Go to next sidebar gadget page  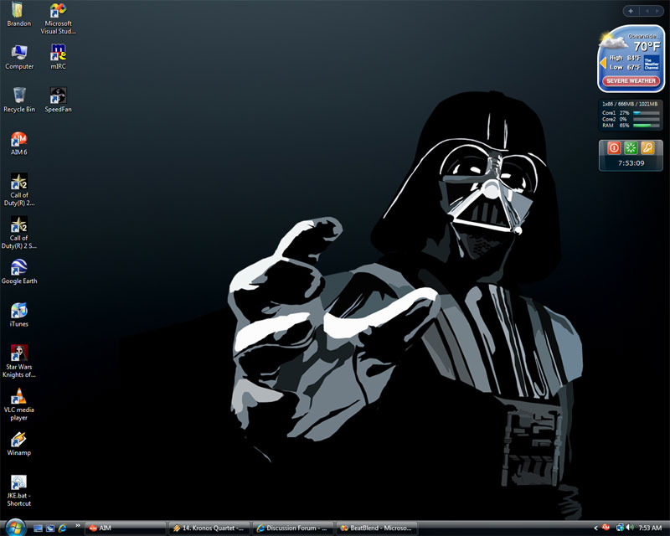(657, 11)
